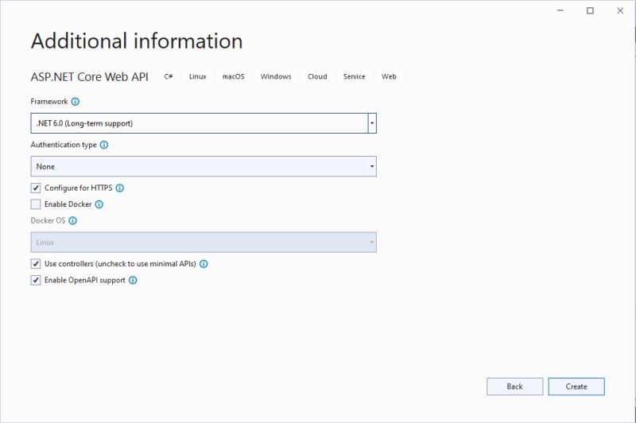Enable the Docker checkbox
636x423 pixels.
[36, 204]
